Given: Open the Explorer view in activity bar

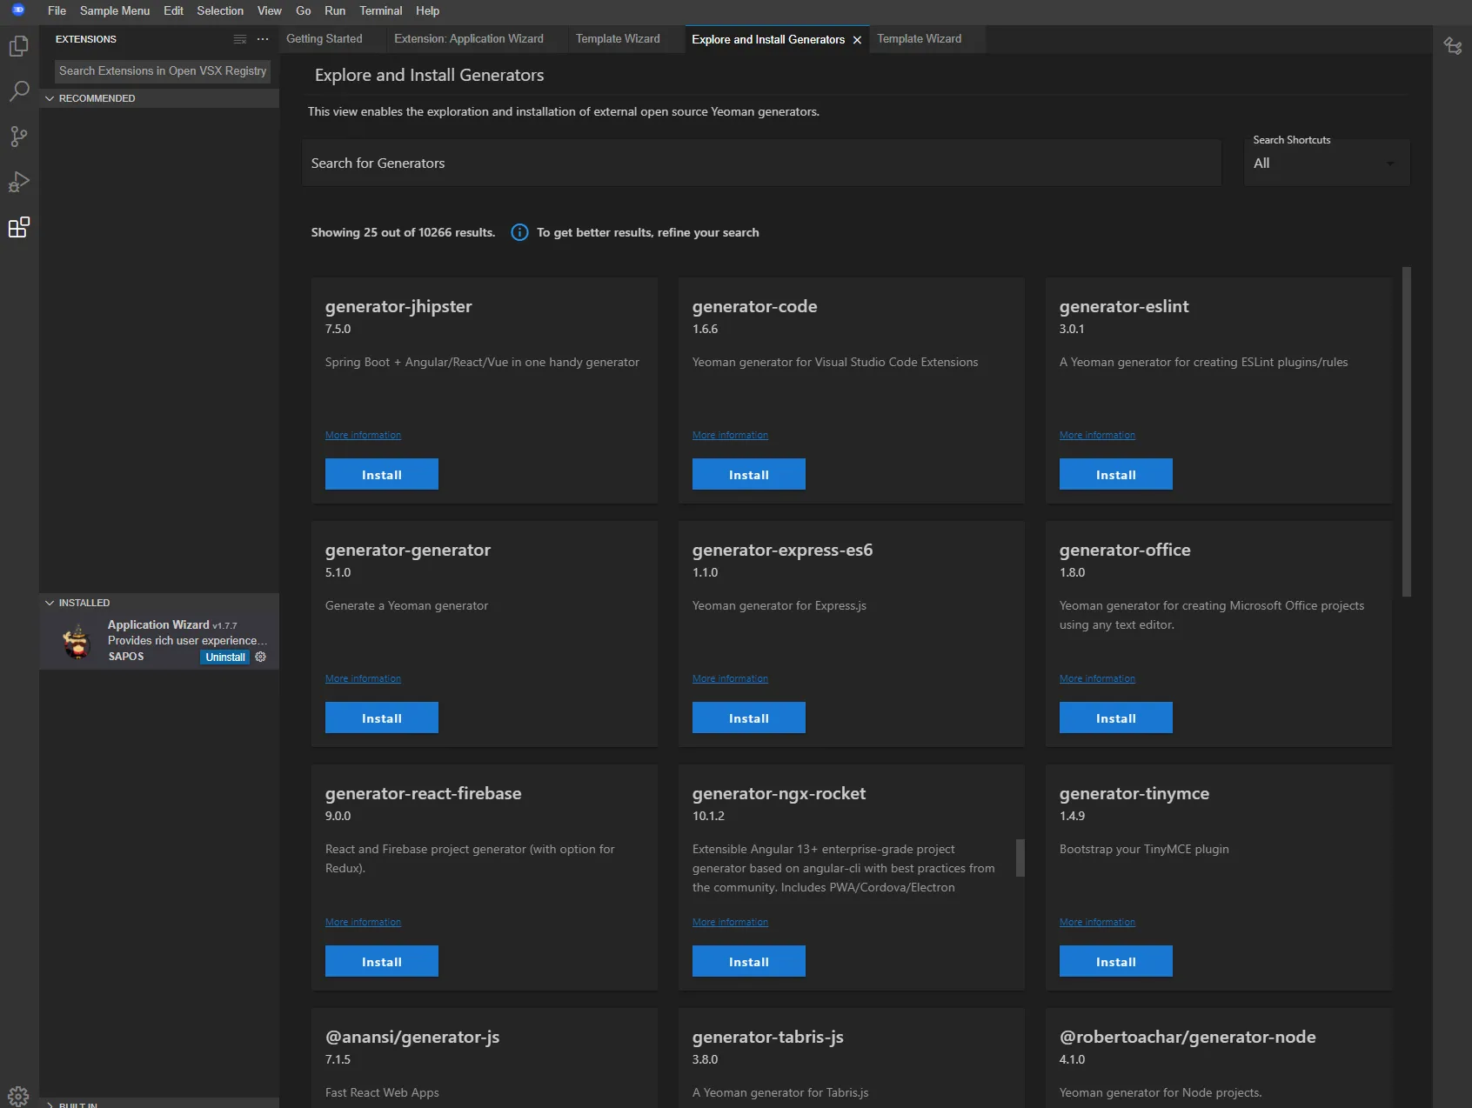Looking at the screenshot, I should (x=18, y=46).
